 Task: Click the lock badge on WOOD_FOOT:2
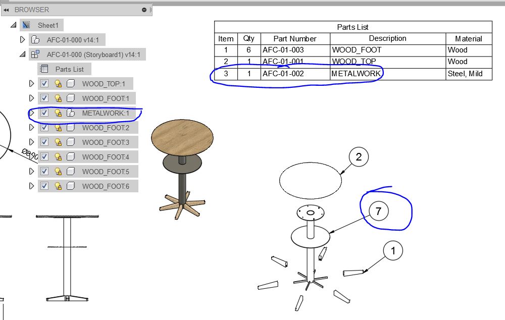pos(59,128)
